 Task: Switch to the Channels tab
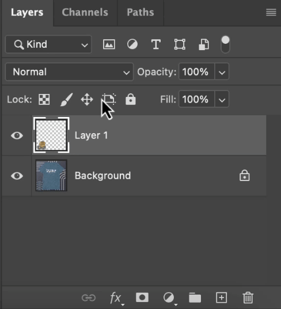click(85, 12)
